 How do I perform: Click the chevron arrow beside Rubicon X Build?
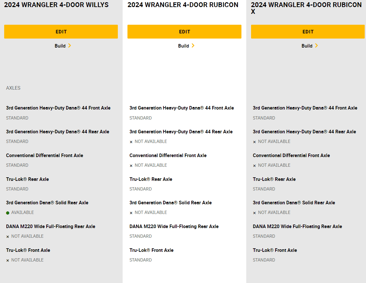(x=317, y=46)
